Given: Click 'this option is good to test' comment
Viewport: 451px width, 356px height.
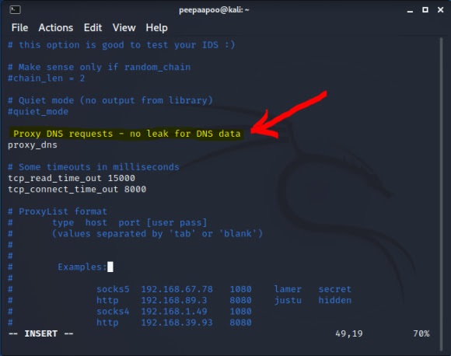Looking at the screenshot, I should point(121,45).
